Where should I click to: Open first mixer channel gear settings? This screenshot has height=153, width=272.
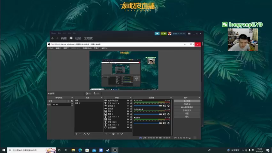pos(168,106)
